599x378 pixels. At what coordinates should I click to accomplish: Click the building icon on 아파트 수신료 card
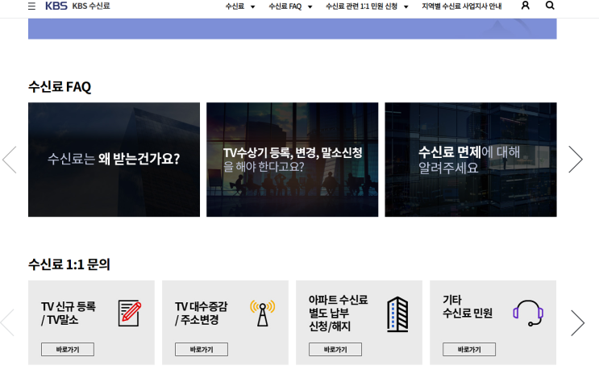(x=397, y=314)
